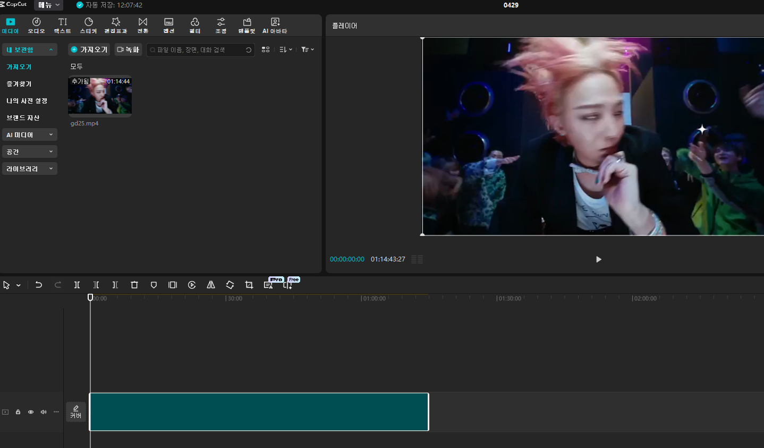Click the Pro-labelled remove tool icon

[268, 285]
